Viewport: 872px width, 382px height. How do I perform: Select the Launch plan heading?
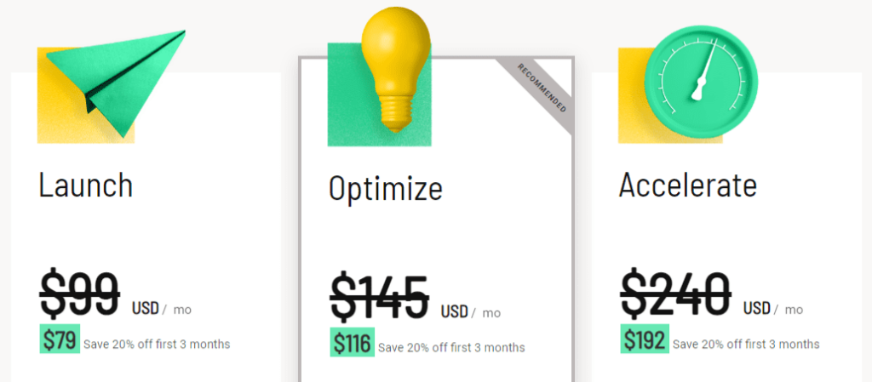86,185
